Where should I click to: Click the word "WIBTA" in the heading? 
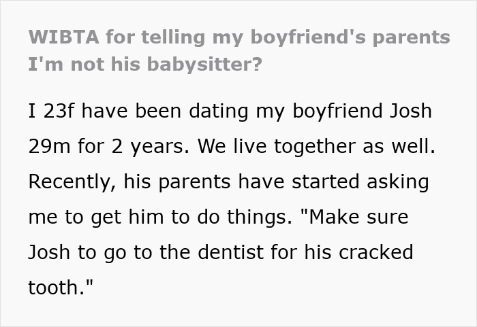[64, 37]
